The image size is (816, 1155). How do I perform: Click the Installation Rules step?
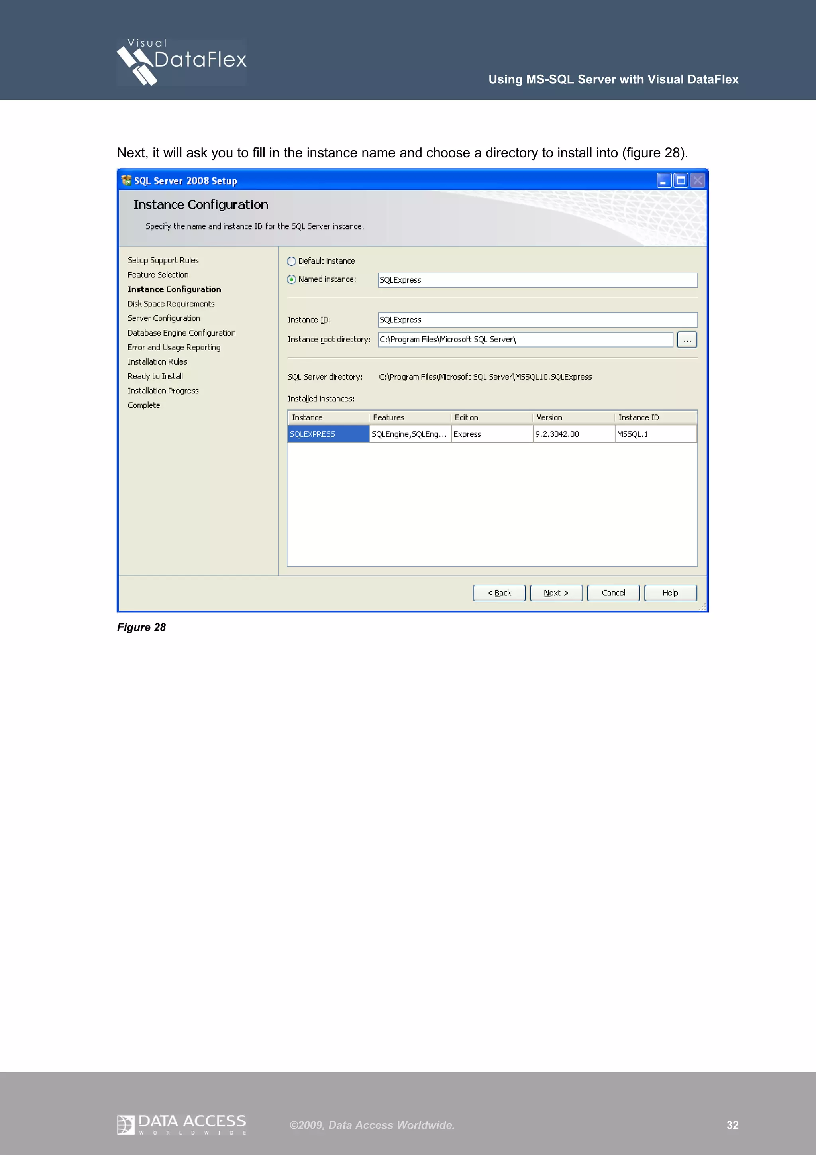pyautogui.click(x=157, y=362)
